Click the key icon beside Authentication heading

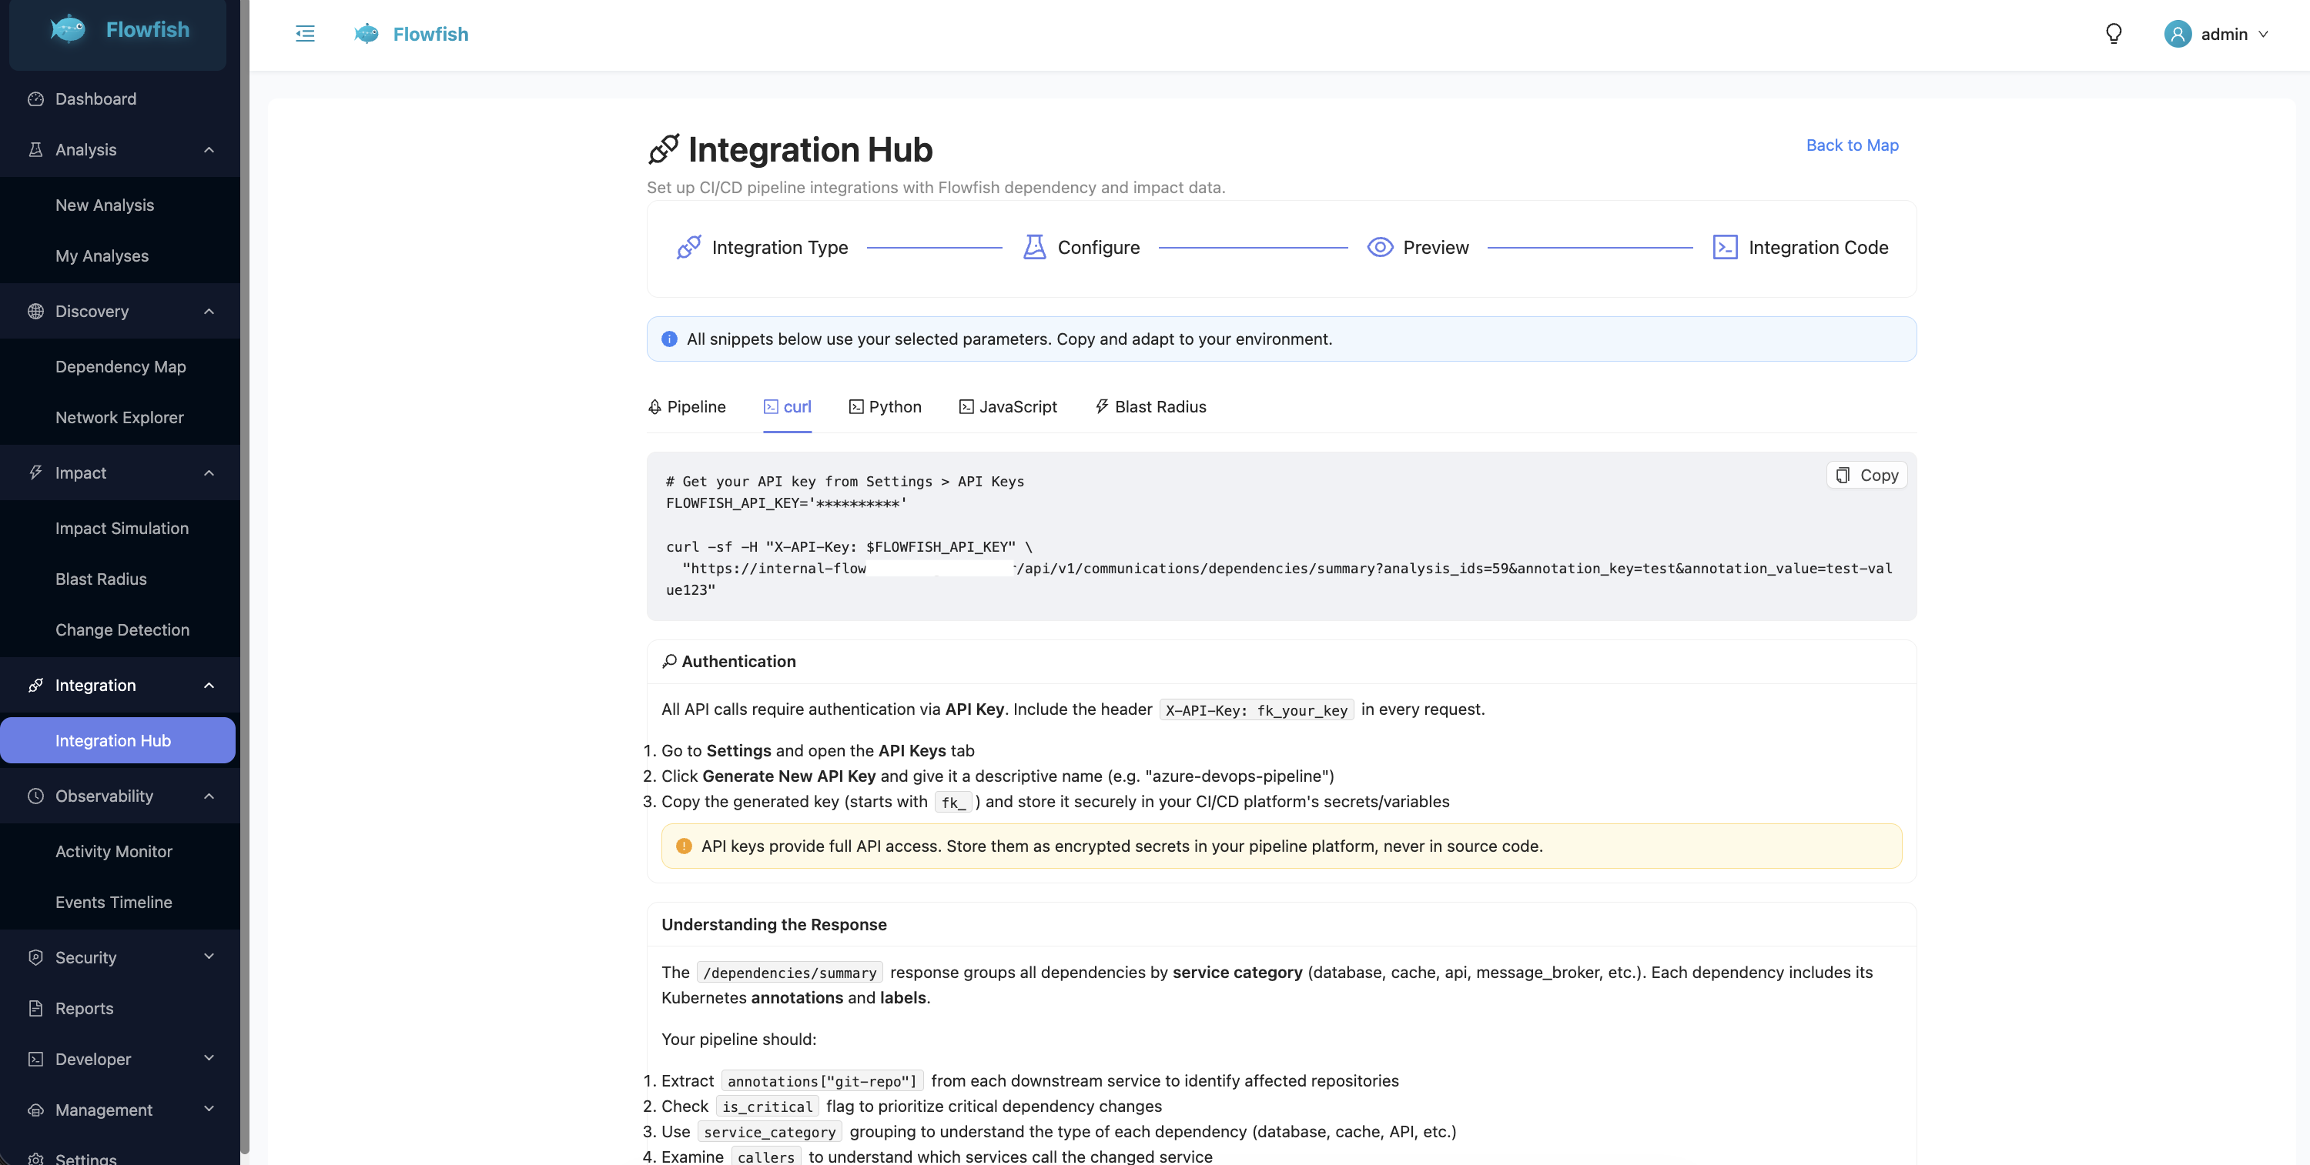[669, 661]
